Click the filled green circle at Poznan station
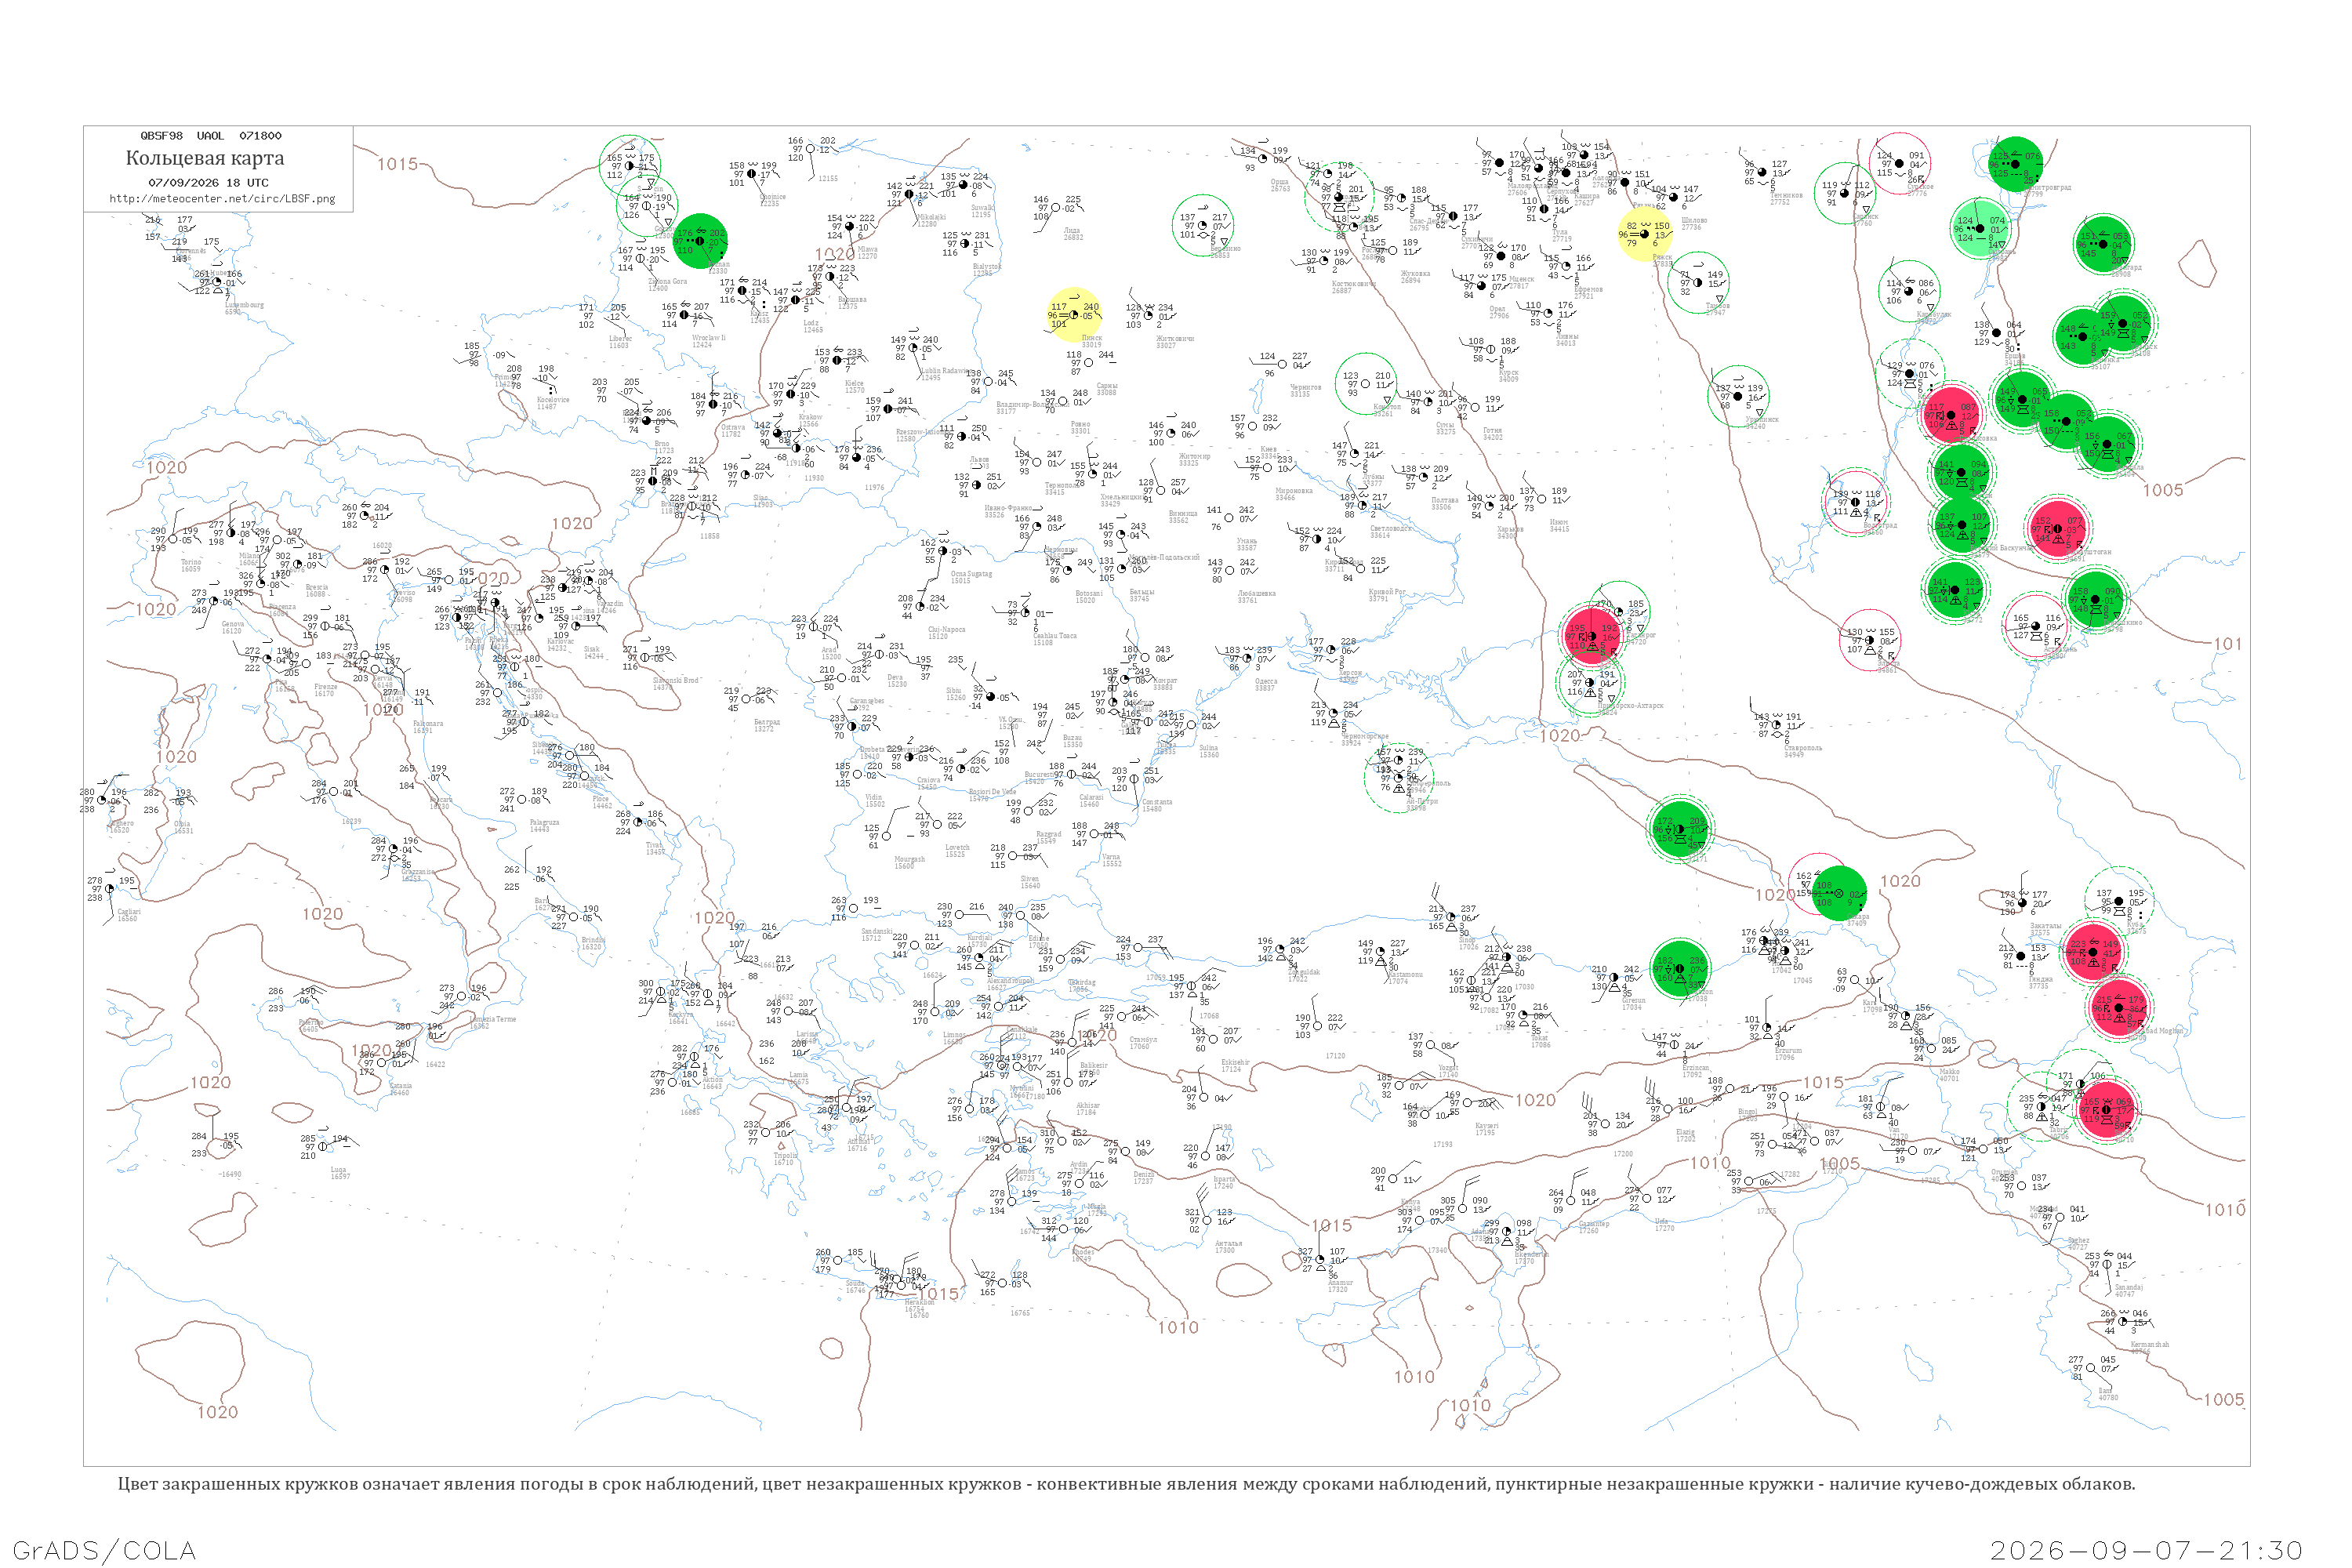Image resolution: width=2352 pixels, height=1568 pixels. (x=700, y=241)
